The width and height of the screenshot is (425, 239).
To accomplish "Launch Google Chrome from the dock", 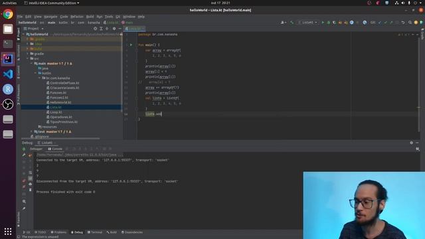I will tap(8, 14).
